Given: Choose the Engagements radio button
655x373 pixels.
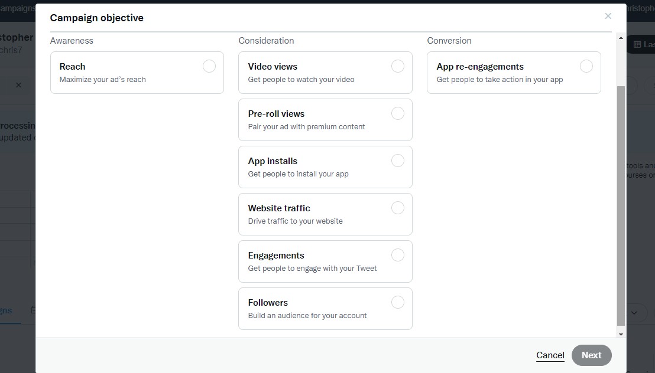Looking at the screenshot, I should pos(398,255).
